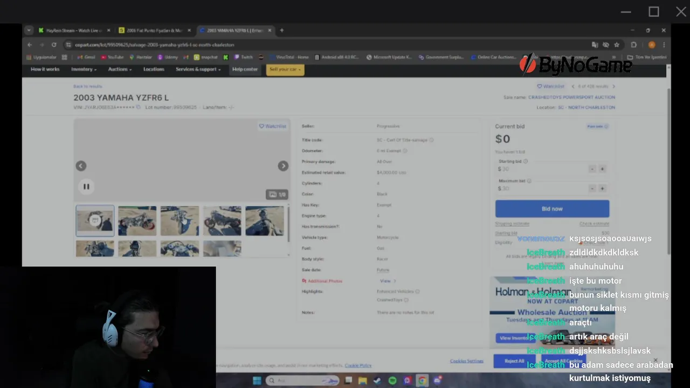Open the VirusTotal - Home bookmark
This screenshot has height=388, width=690.
click(x=288, y=57)
